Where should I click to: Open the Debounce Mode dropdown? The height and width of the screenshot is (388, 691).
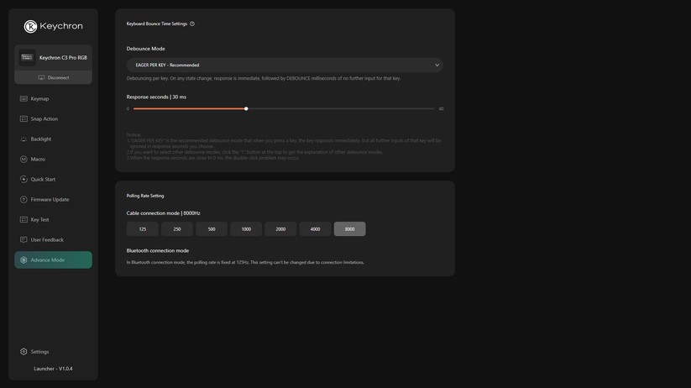click(285, 65)
